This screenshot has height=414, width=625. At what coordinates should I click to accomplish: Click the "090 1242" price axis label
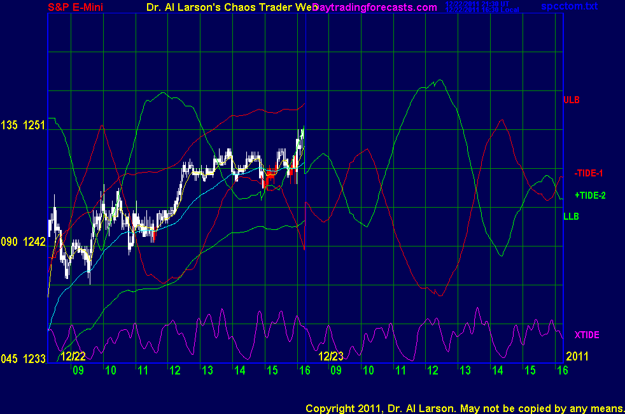[23, 241]
